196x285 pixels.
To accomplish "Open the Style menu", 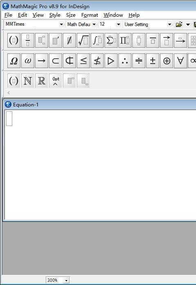I will click(x=55, y=15).
